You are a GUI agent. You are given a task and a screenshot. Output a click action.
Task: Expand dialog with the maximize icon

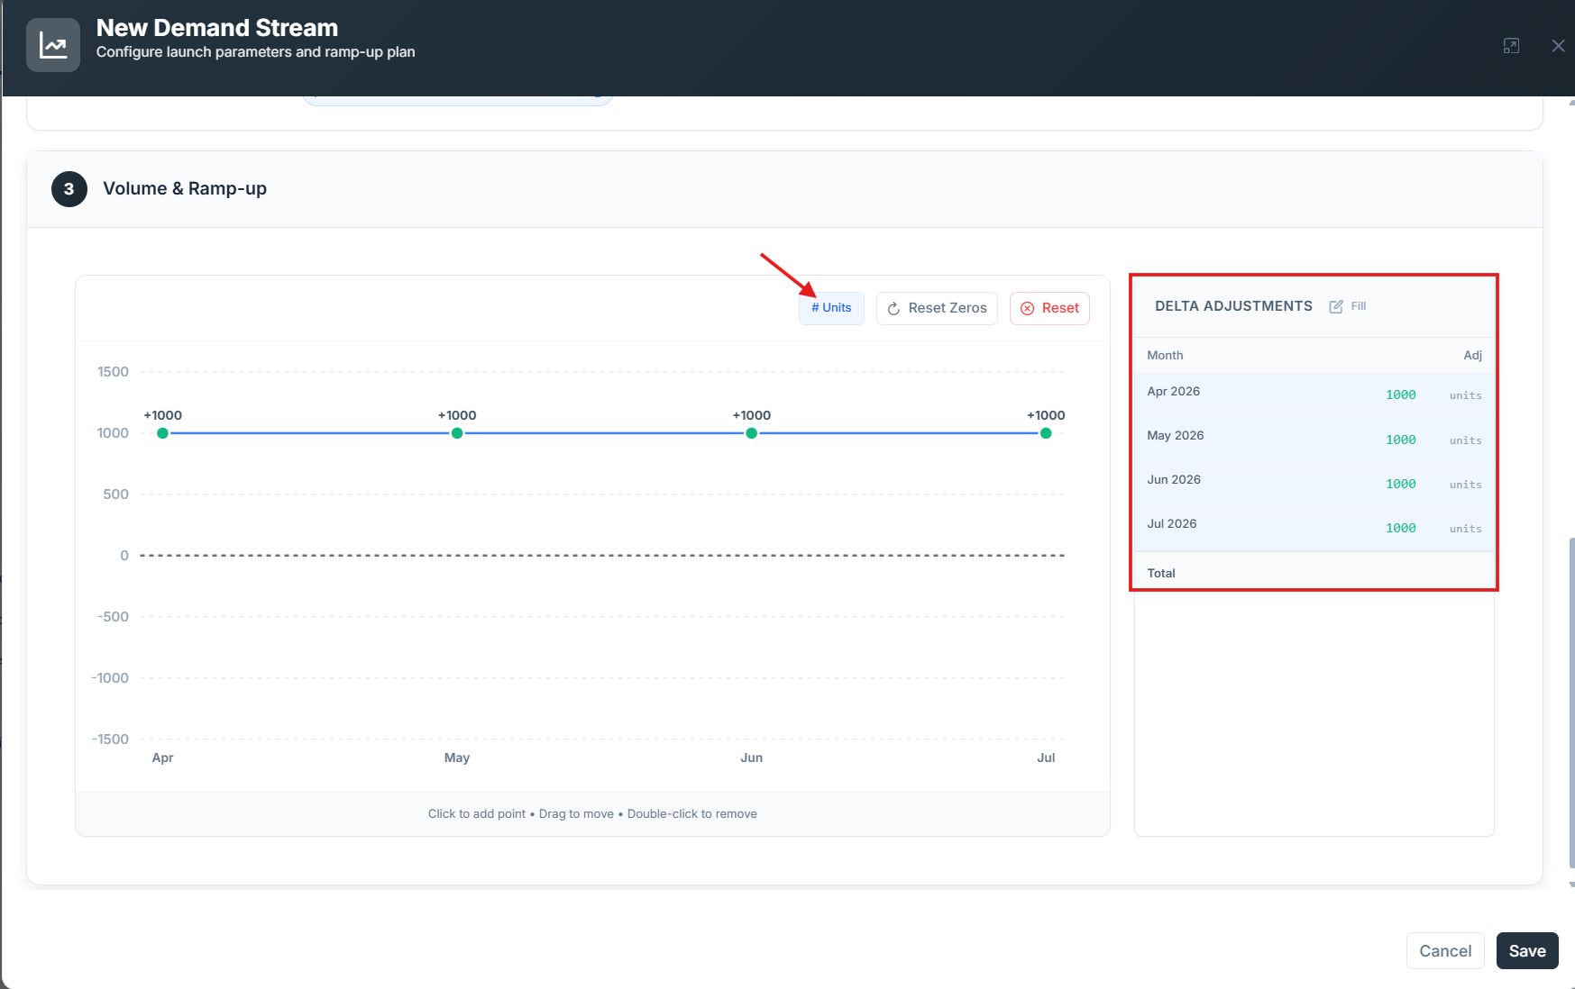coord(1511,46)
